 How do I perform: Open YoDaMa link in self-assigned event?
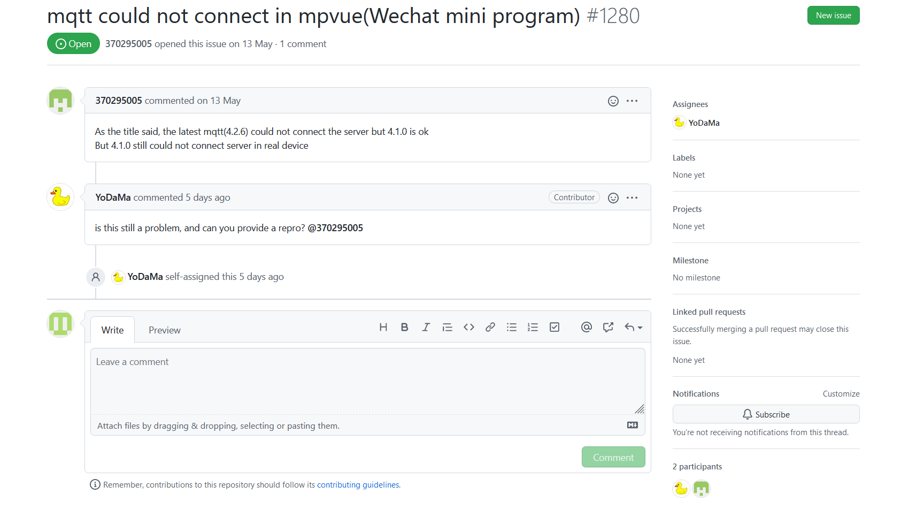point(145,277)
